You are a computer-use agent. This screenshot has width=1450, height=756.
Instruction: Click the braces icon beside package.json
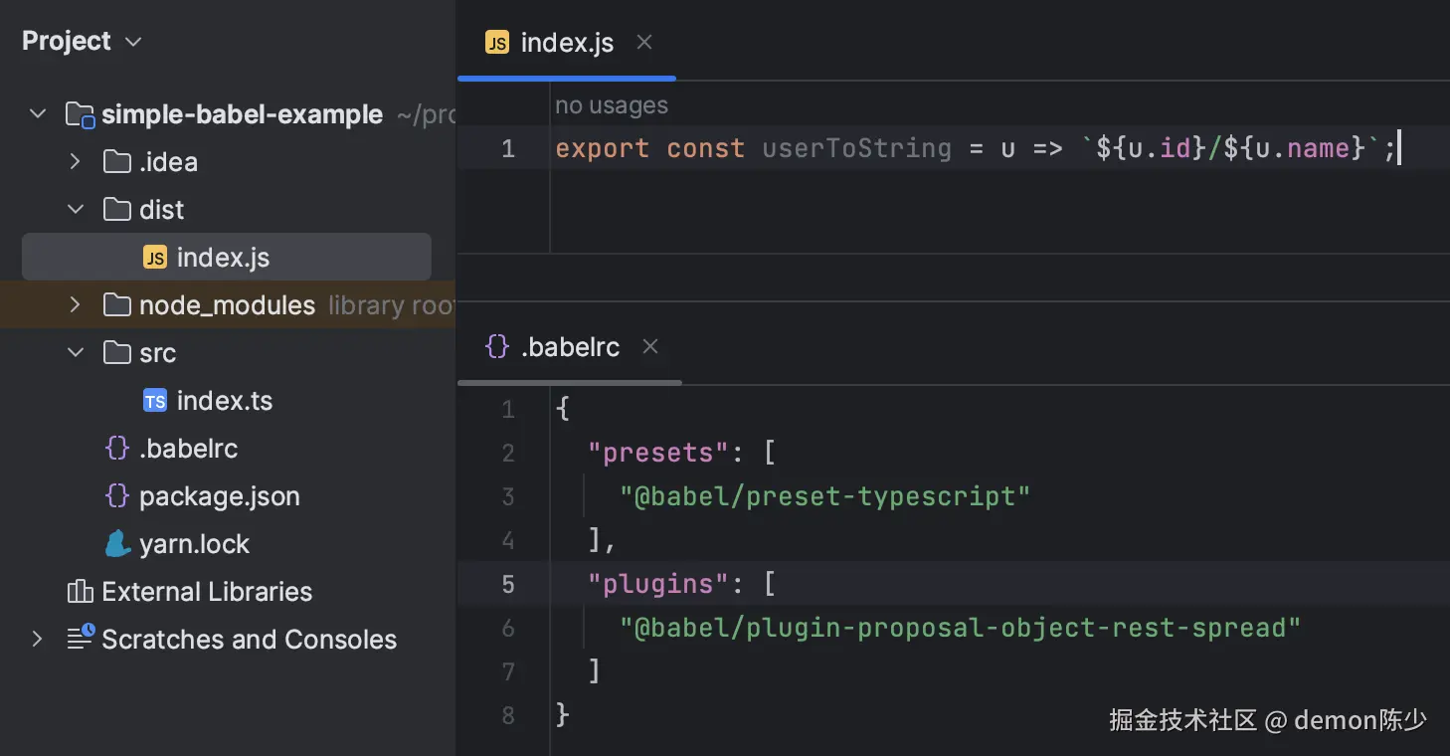[116, 495]
